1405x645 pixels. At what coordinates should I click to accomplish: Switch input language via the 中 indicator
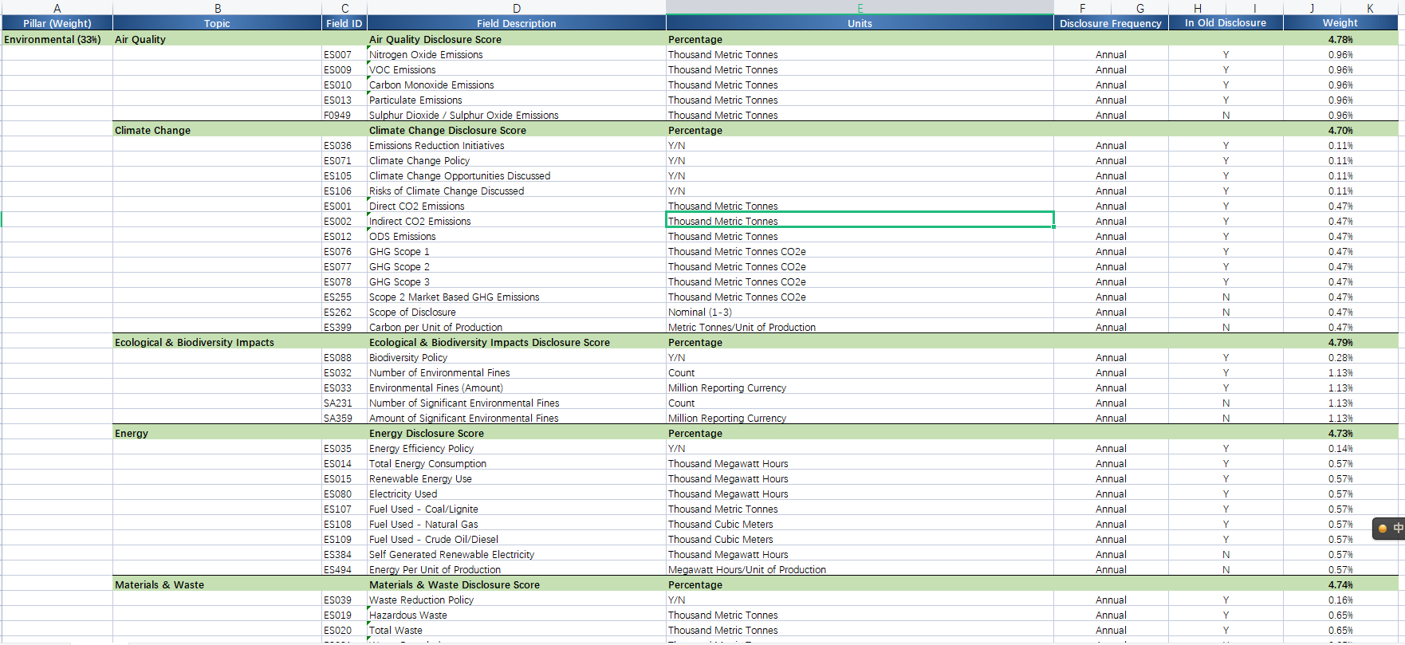point(1398,529)
